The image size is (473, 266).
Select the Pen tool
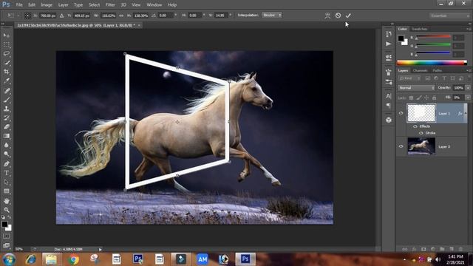coord(7,164)
